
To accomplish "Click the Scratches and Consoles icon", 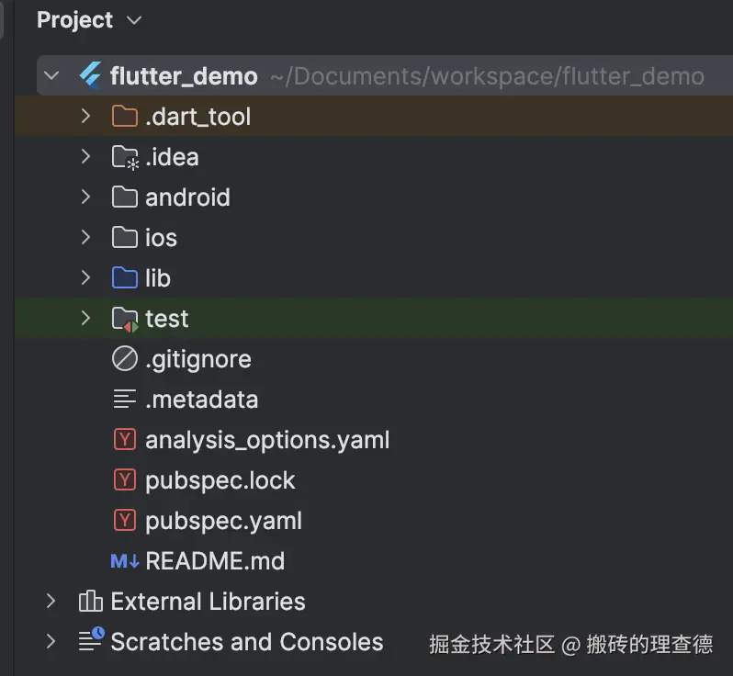I will (x=90, y=641).
